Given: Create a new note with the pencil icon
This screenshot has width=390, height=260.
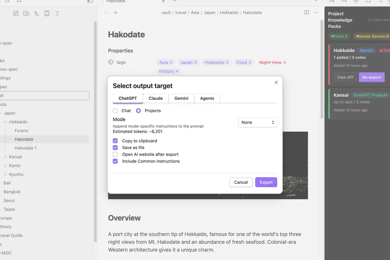Looking at the screenshot, I should point(16,13).
